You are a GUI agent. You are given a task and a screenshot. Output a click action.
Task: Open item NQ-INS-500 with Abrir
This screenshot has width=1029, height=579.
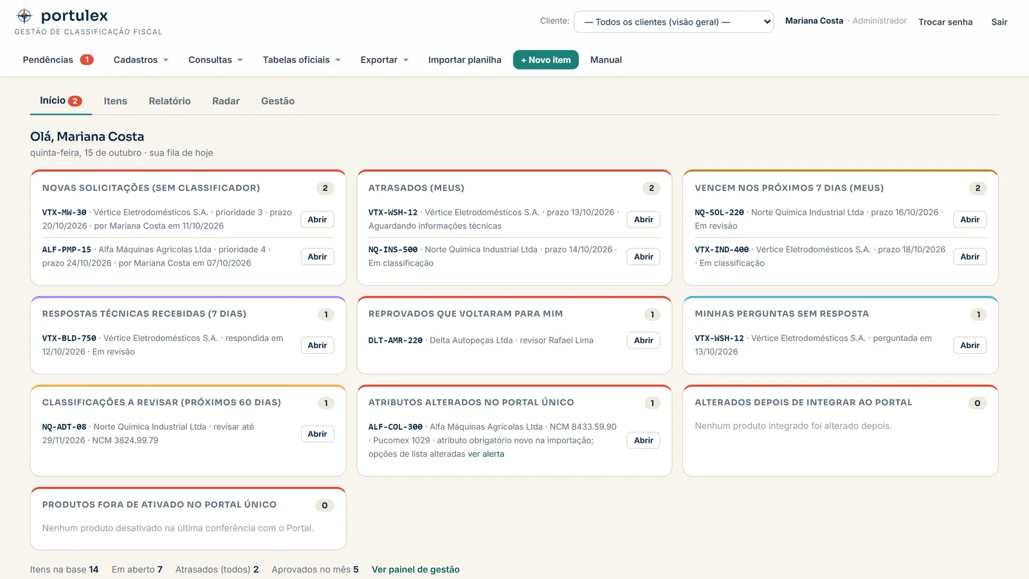click(x=643, y=257)
